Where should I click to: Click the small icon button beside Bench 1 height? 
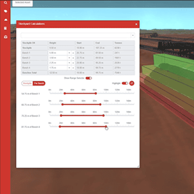(x=73, y=53)
